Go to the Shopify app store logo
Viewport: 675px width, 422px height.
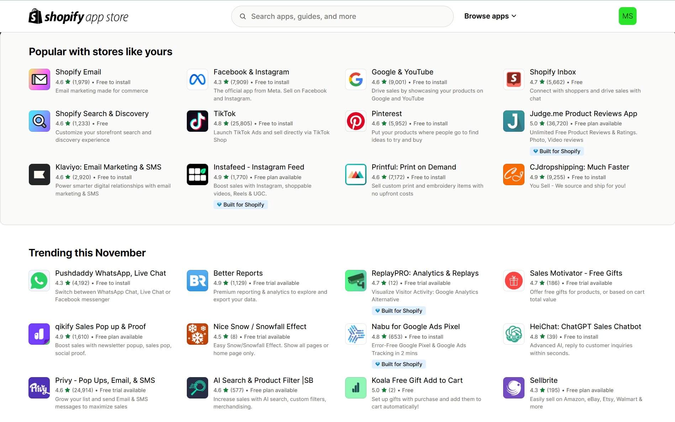pyautogui.click(x=78, y=16)
